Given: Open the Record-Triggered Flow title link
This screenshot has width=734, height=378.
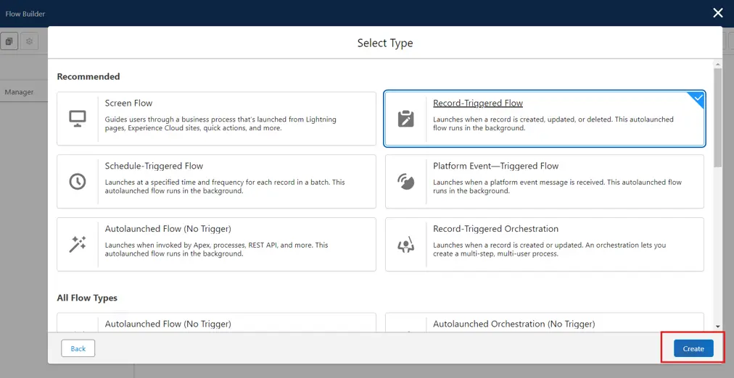Looking at the screenshot, I should pyautogui.click(x=477, y=104).
